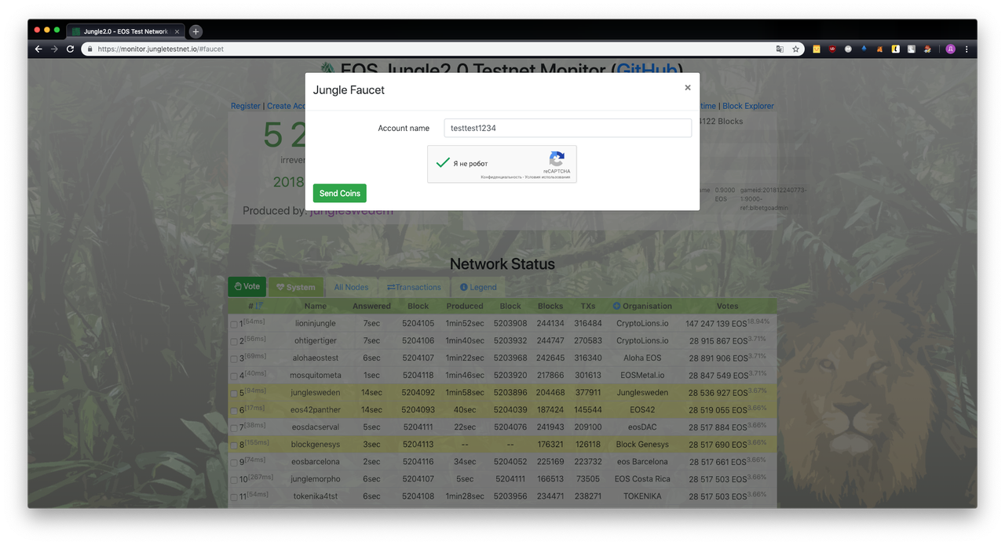Click organisation 'TOKENIKA'
Viewport: 1005px width, 545px height.
click(642, 496)
